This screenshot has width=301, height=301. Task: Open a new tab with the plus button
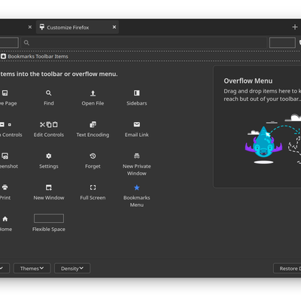(x=295, y=27)
